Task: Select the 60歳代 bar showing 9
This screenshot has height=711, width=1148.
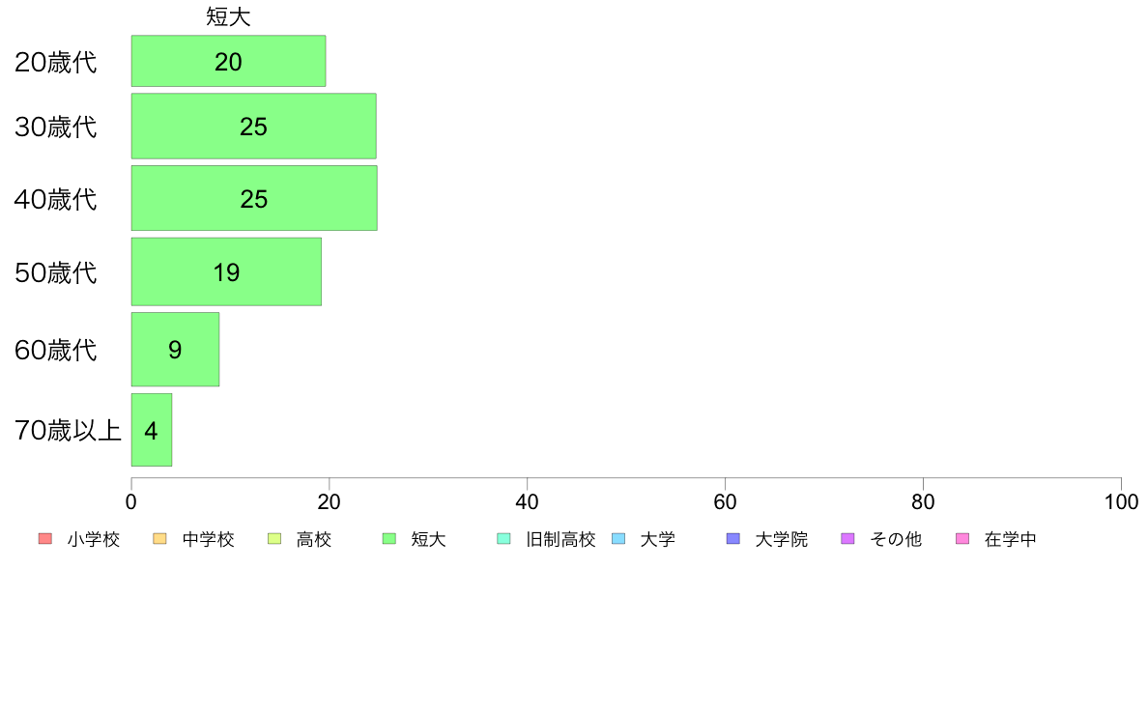Action: click(x=175, y=350)
